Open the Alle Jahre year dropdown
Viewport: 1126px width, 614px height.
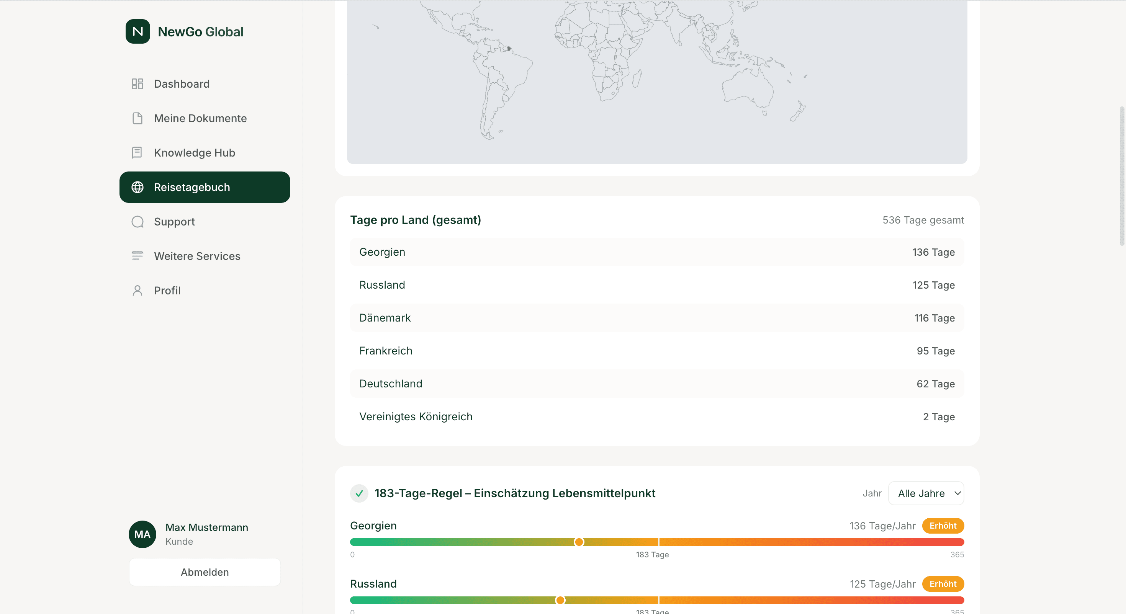pyautogui.click(x=926, y=493)
